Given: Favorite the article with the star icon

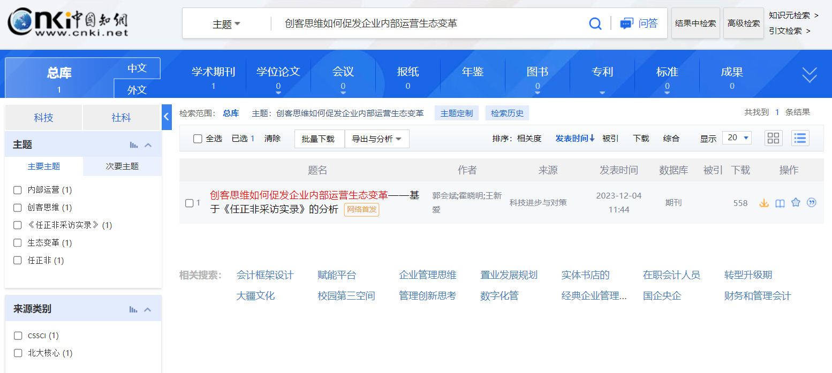Looking at the screenshot, I should coord(796,203).
